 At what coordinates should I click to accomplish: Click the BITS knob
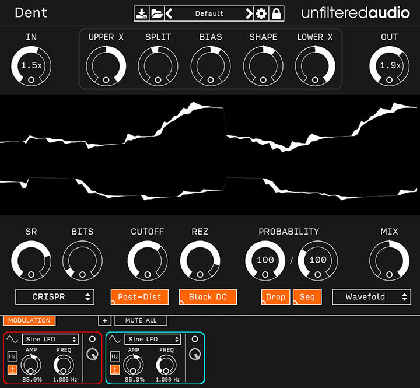82,260
